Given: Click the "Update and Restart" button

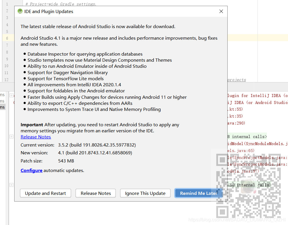Looking at the screenshot, I should [45, 193].
